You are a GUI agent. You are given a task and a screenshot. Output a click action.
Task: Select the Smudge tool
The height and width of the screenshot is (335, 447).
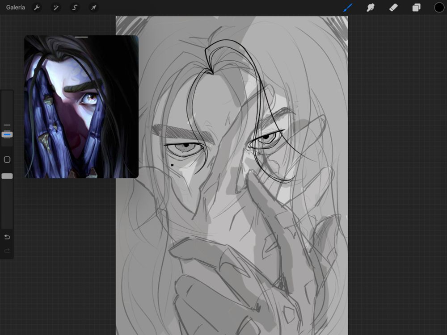pyautogui.click(x=370, y=8)
